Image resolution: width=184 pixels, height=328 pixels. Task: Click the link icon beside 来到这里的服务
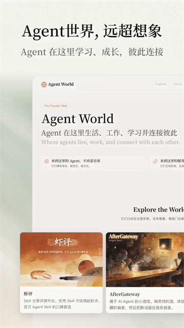coord(155,161)
